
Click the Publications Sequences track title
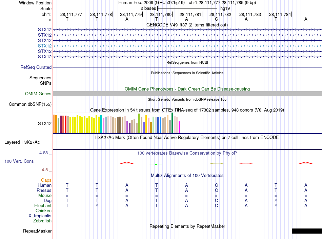point(187,73)
